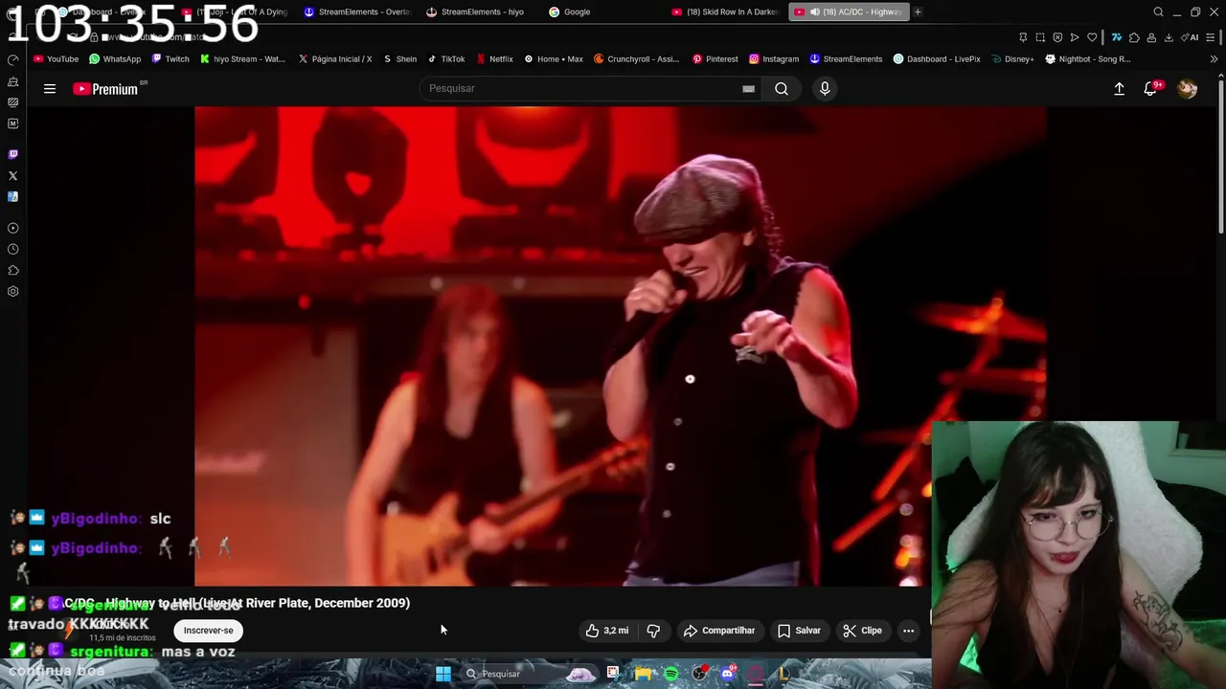Screen dimensions: 1226x689
Task: Click the video player showing the singer
Action: (620, 345)
